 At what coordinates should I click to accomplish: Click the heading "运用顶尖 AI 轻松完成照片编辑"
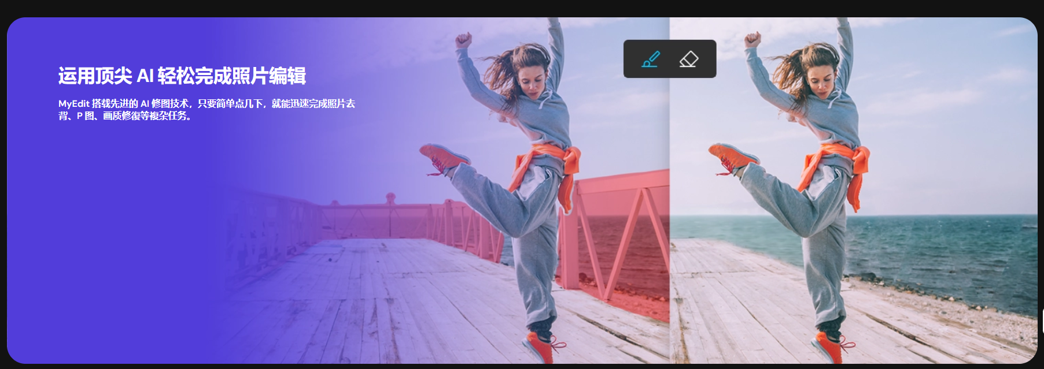coord(182,76)
